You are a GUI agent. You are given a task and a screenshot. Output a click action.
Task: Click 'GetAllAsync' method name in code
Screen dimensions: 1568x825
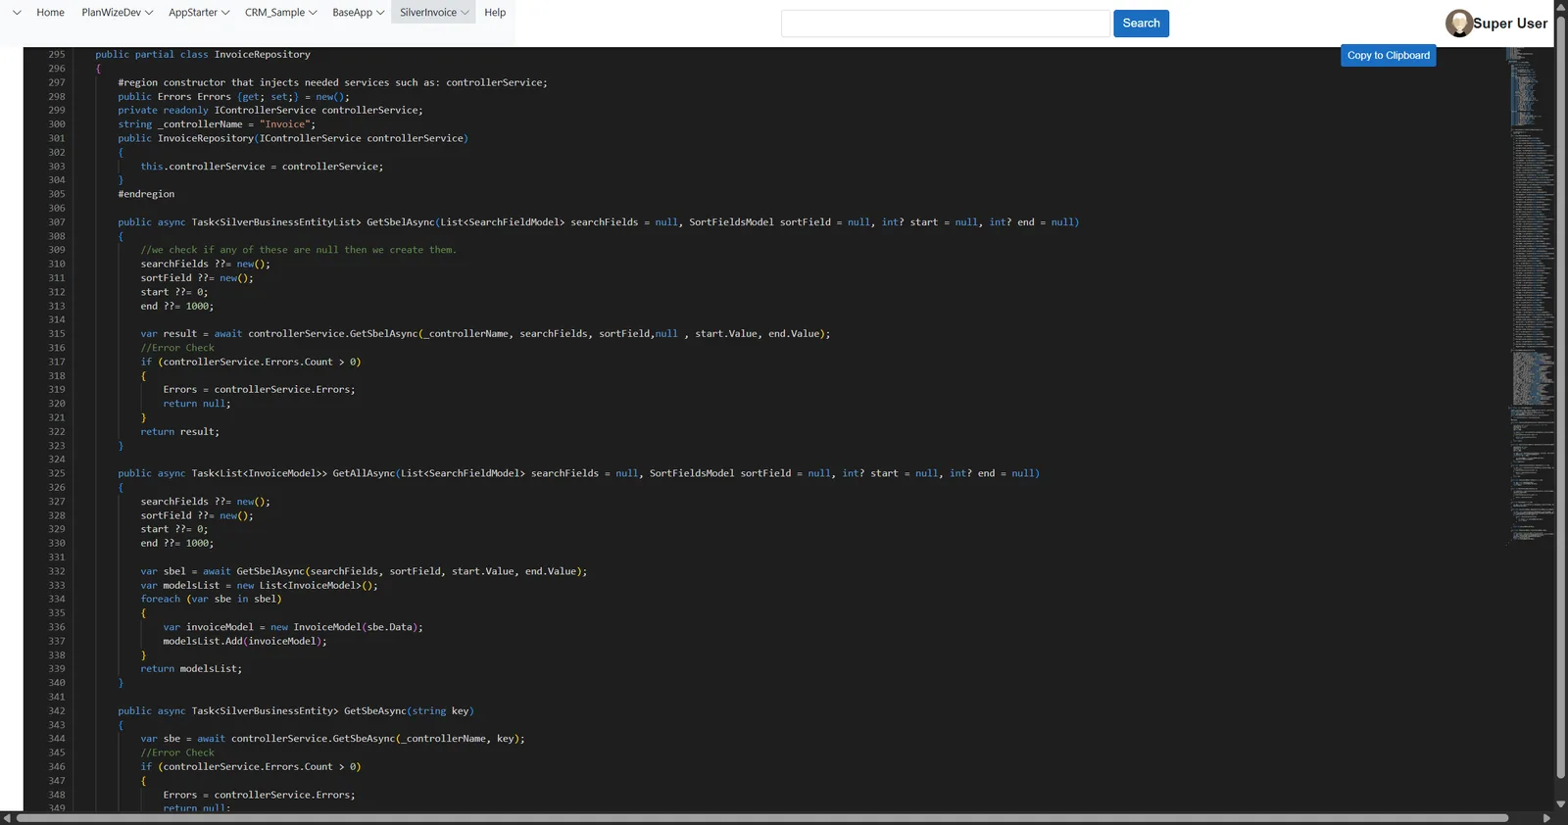(364, 473)
